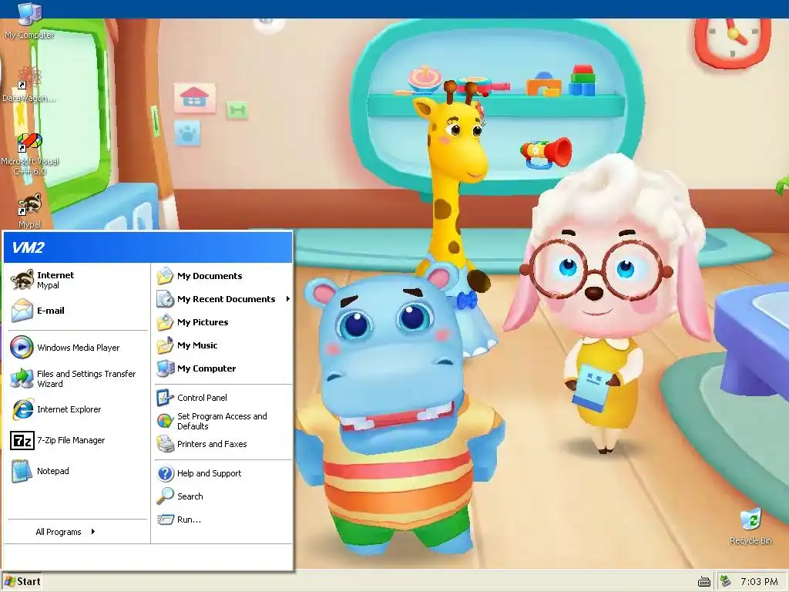Image resolution: width=789 pixels, height=592 pixels.
Task: Select the Help and Support label
Action: [209, 473]
